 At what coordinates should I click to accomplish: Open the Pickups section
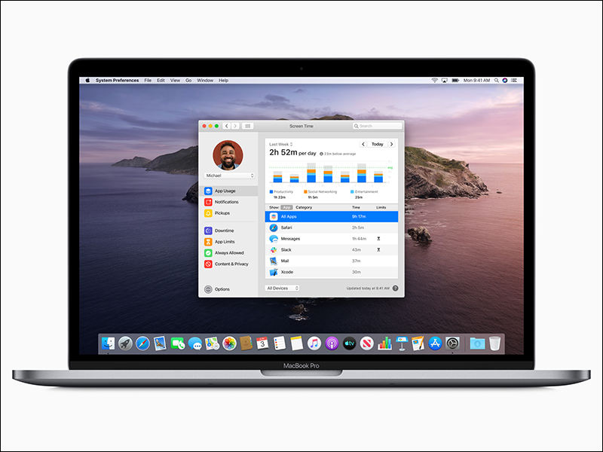[217, 213]
